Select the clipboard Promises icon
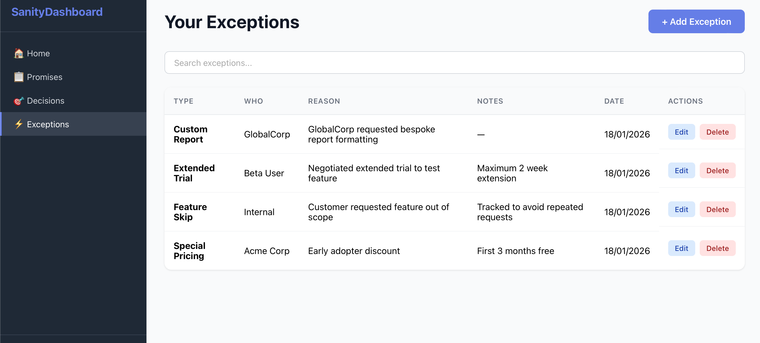Image resolution: width=760 pixels, height=343 pixels. coord(18,77)
